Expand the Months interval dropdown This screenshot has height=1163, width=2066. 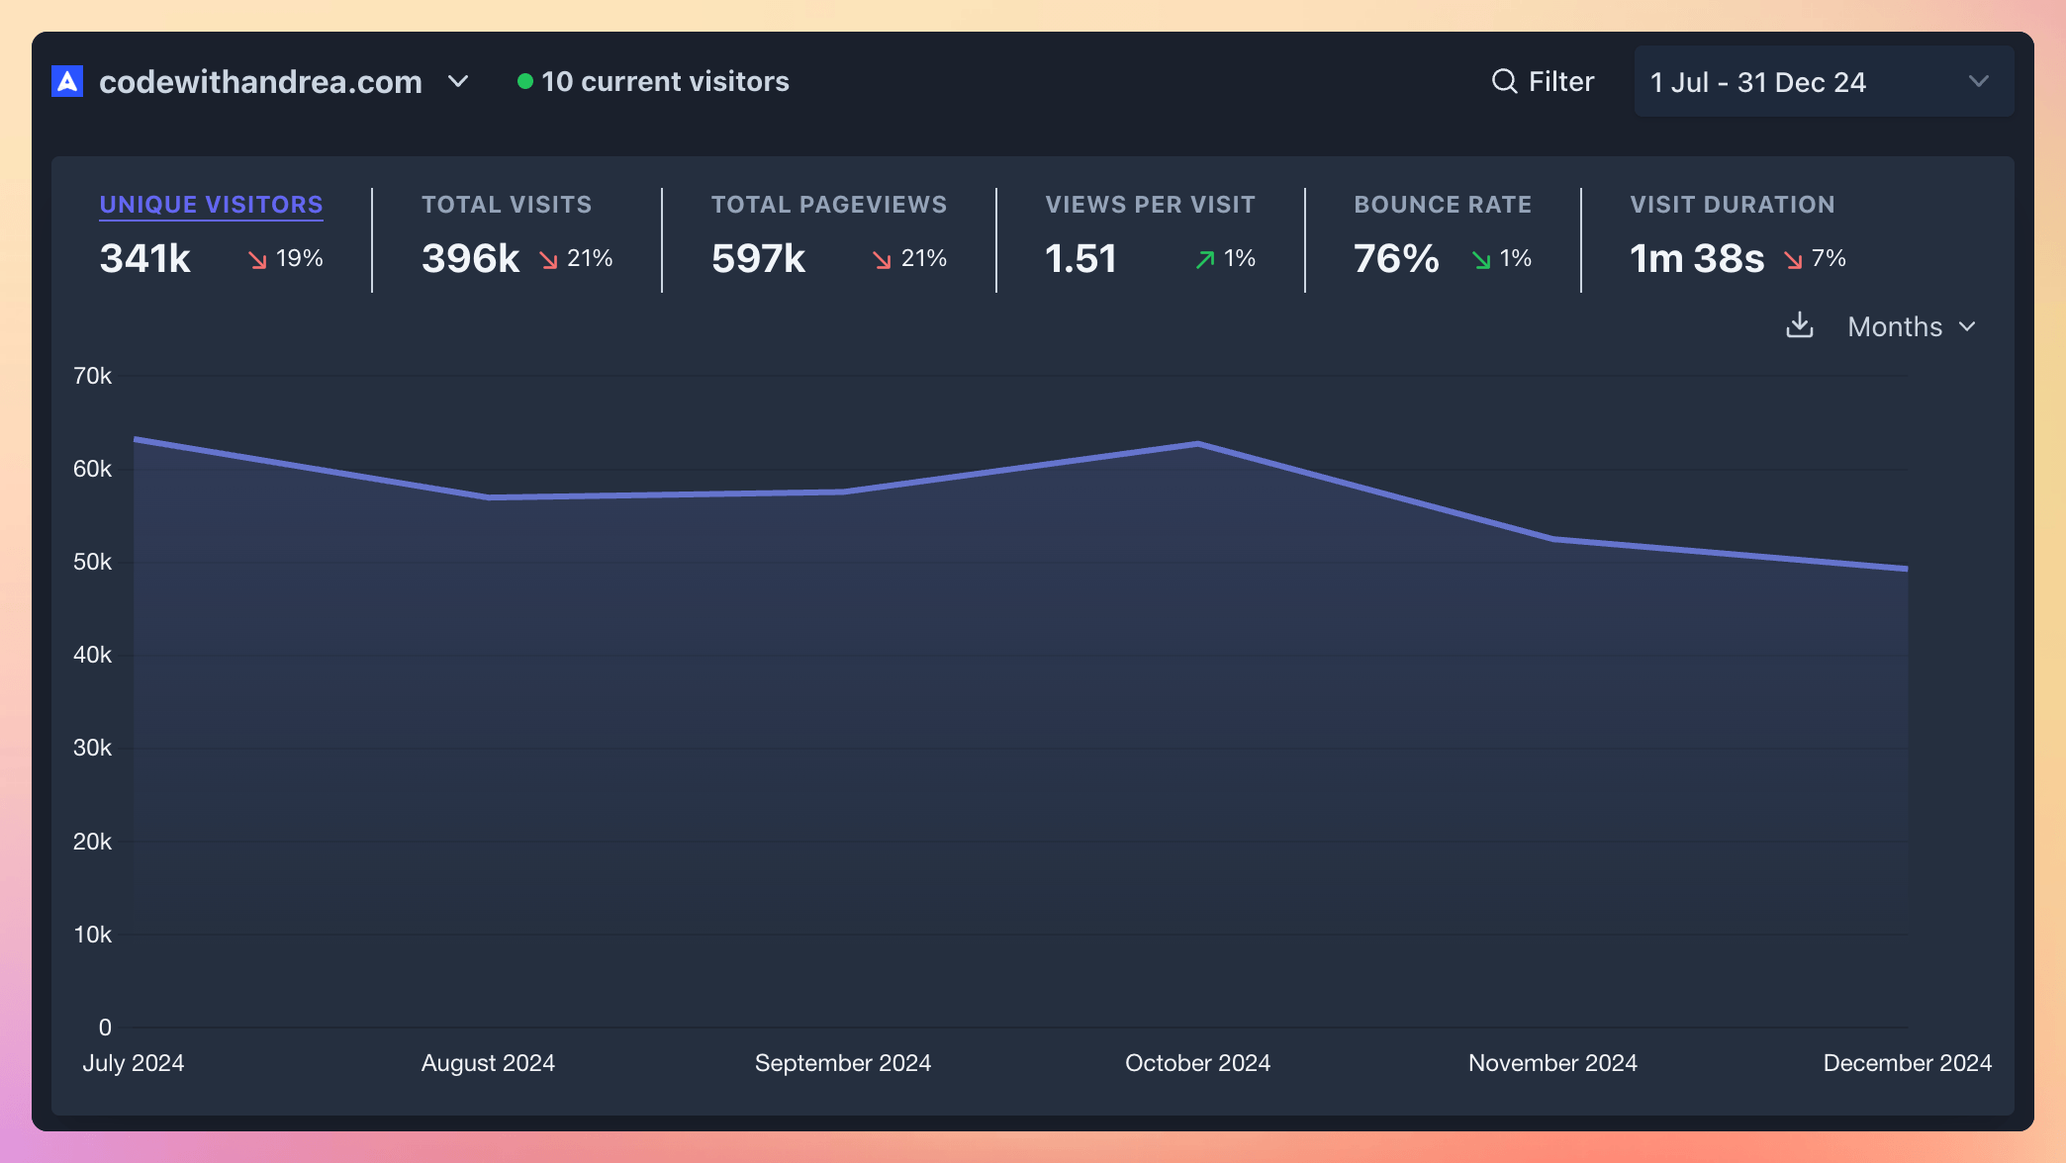click(1910, 326)
